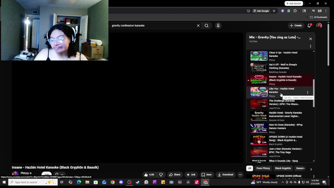Click Share button under the video
The width and height of the screenshot is (334, 188).
(x=175, y=175)
